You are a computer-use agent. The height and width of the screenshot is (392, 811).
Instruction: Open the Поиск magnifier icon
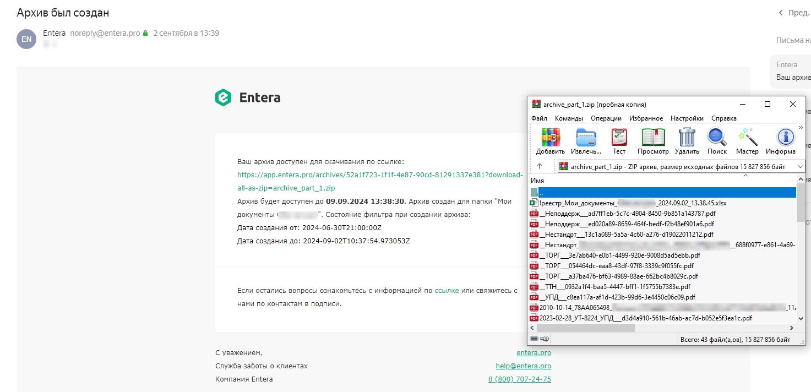tap(717, 141)
